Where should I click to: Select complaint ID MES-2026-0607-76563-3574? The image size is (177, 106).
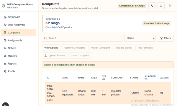(51, 93)
